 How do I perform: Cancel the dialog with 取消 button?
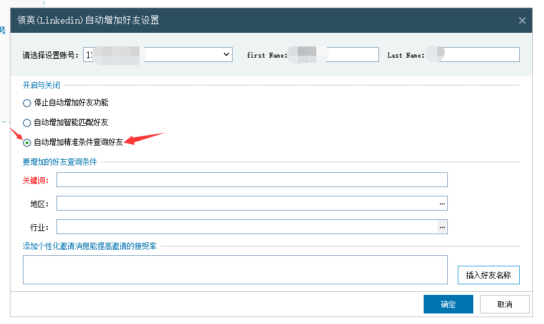click(504, 304)
